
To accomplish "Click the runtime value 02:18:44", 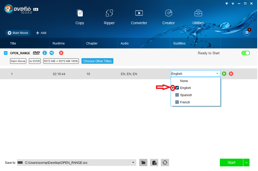I will click(59, 74).
